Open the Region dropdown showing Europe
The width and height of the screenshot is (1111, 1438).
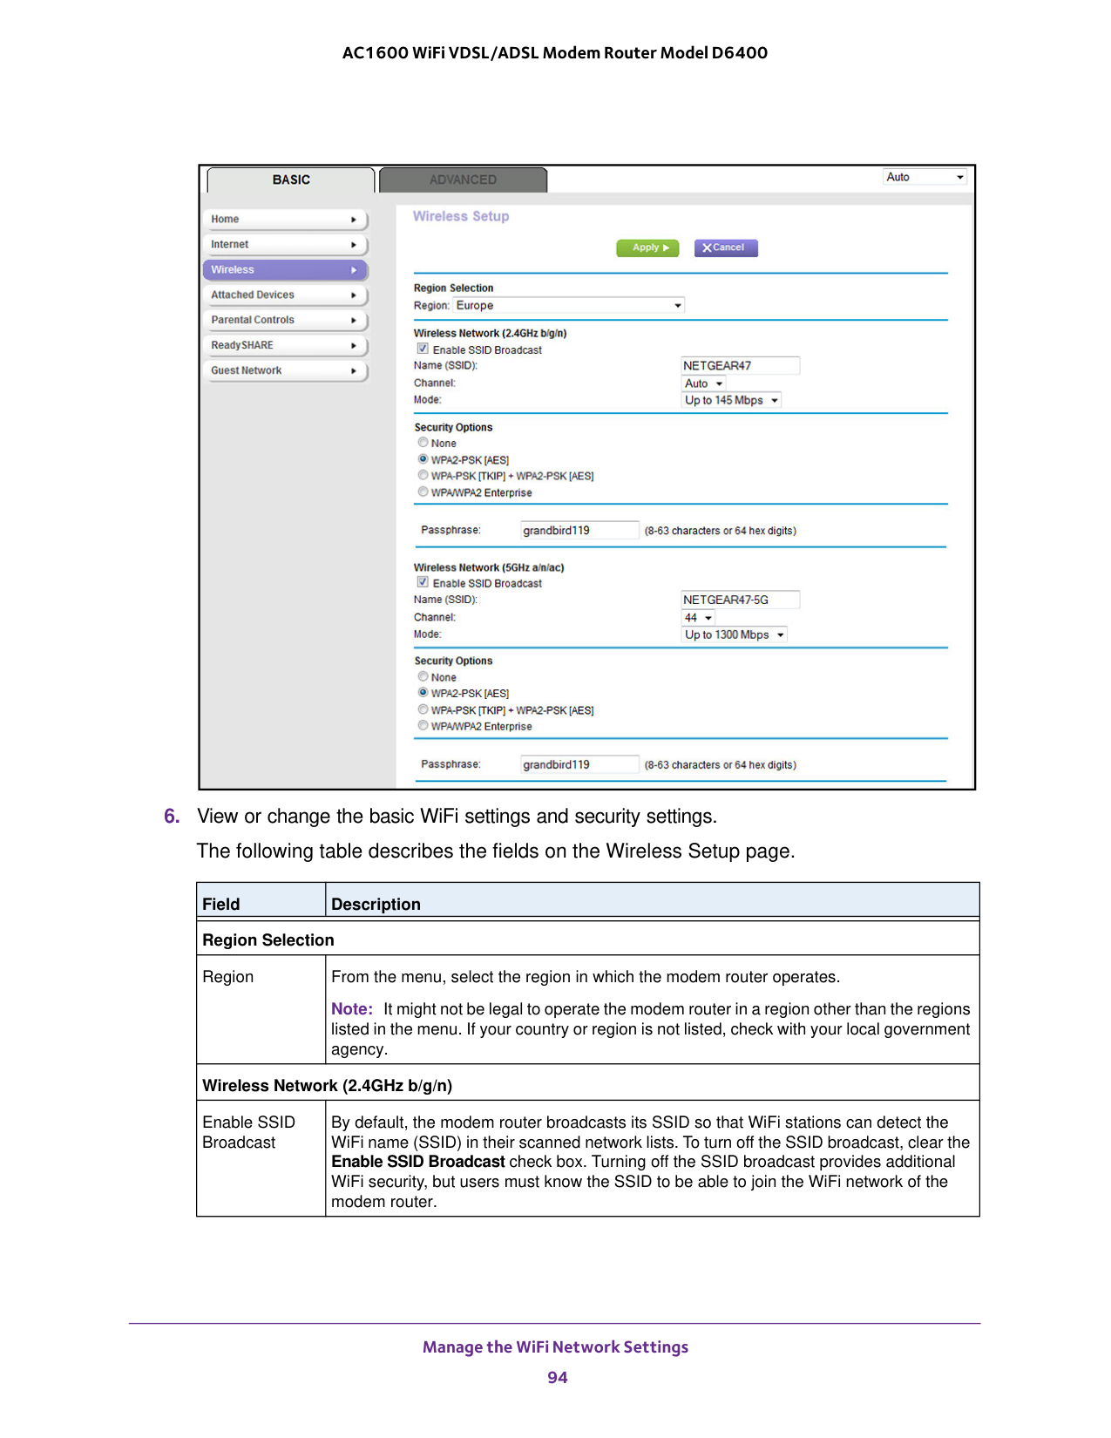(569, 306)
